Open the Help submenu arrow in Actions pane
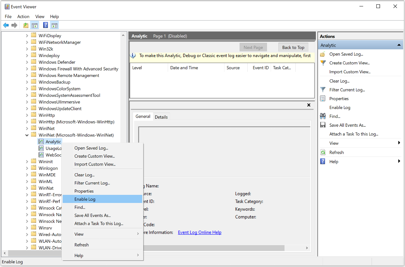The height and width of the screenshot is (267, 405). 399,161
